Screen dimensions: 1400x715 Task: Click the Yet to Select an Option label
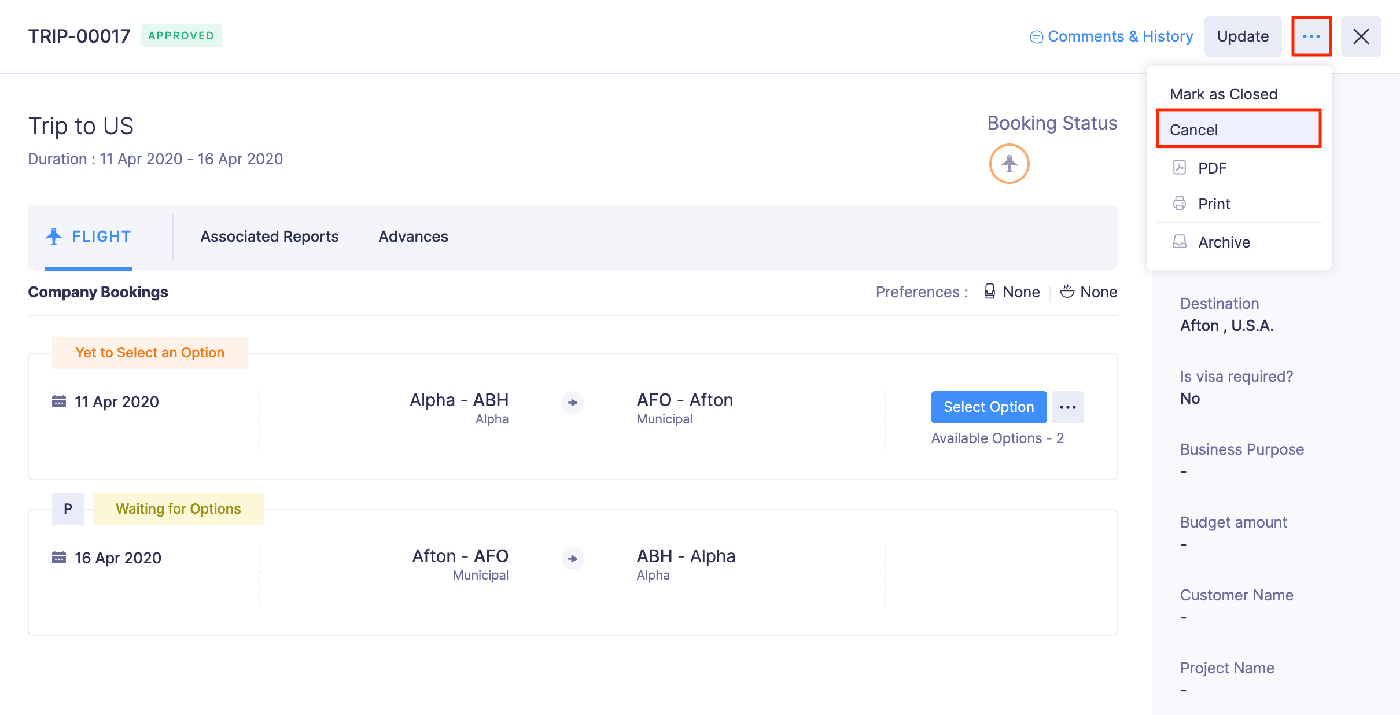[150, 353]
